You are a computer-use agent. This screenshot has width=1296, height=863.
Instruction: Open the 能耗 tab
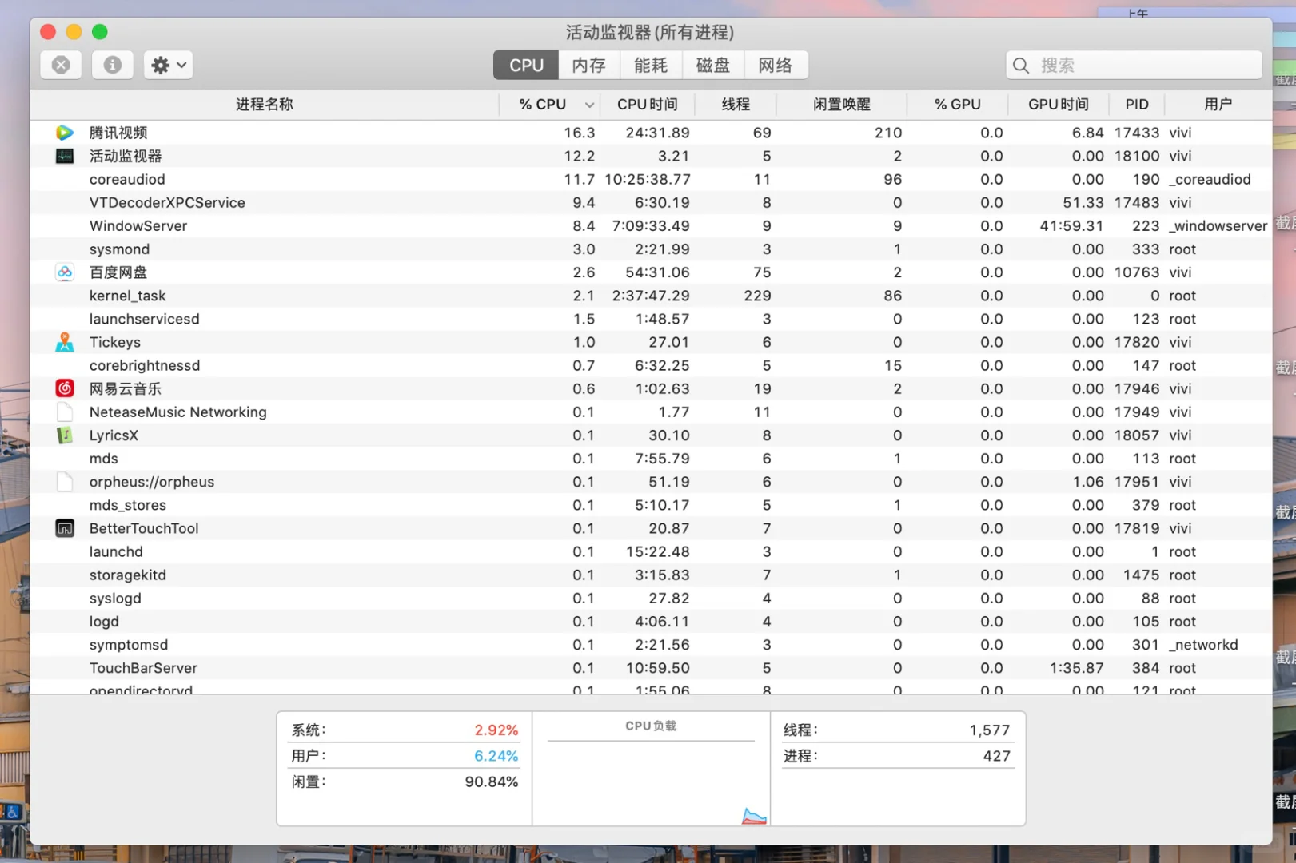(650, 65)
